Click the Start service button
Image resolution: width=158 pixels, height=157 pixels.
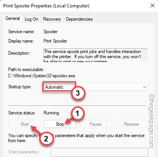pyautogui.click(x=25, y=124)
